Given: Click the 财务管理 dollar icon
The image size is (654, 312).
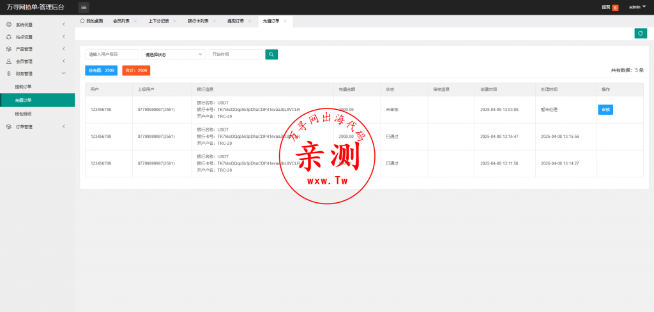Looking at the screenshot, I should click(x=9, y=73).
